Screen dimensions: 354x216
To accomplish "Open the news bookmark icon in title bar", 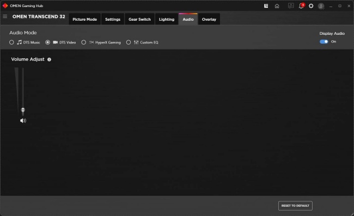I will pos(266,6).
